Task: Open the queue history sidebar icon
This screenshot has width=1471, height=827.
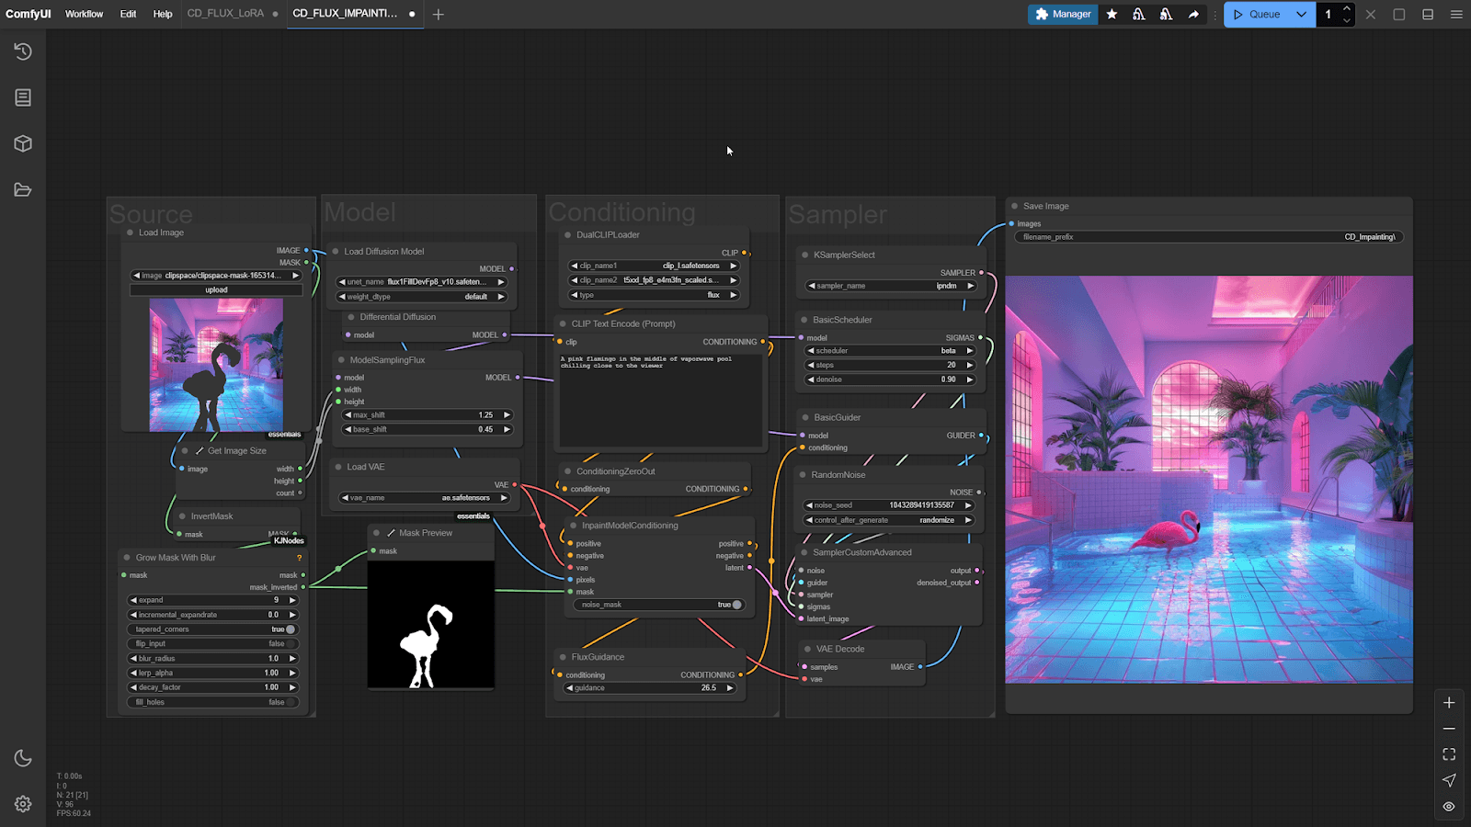Action: point(23,51)
